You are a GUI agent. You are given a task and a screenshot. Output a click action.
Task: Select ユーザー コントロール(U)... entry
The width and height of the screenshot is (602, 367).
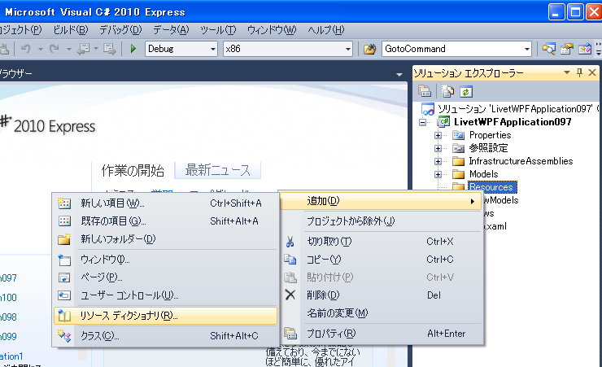pos(165,295)
